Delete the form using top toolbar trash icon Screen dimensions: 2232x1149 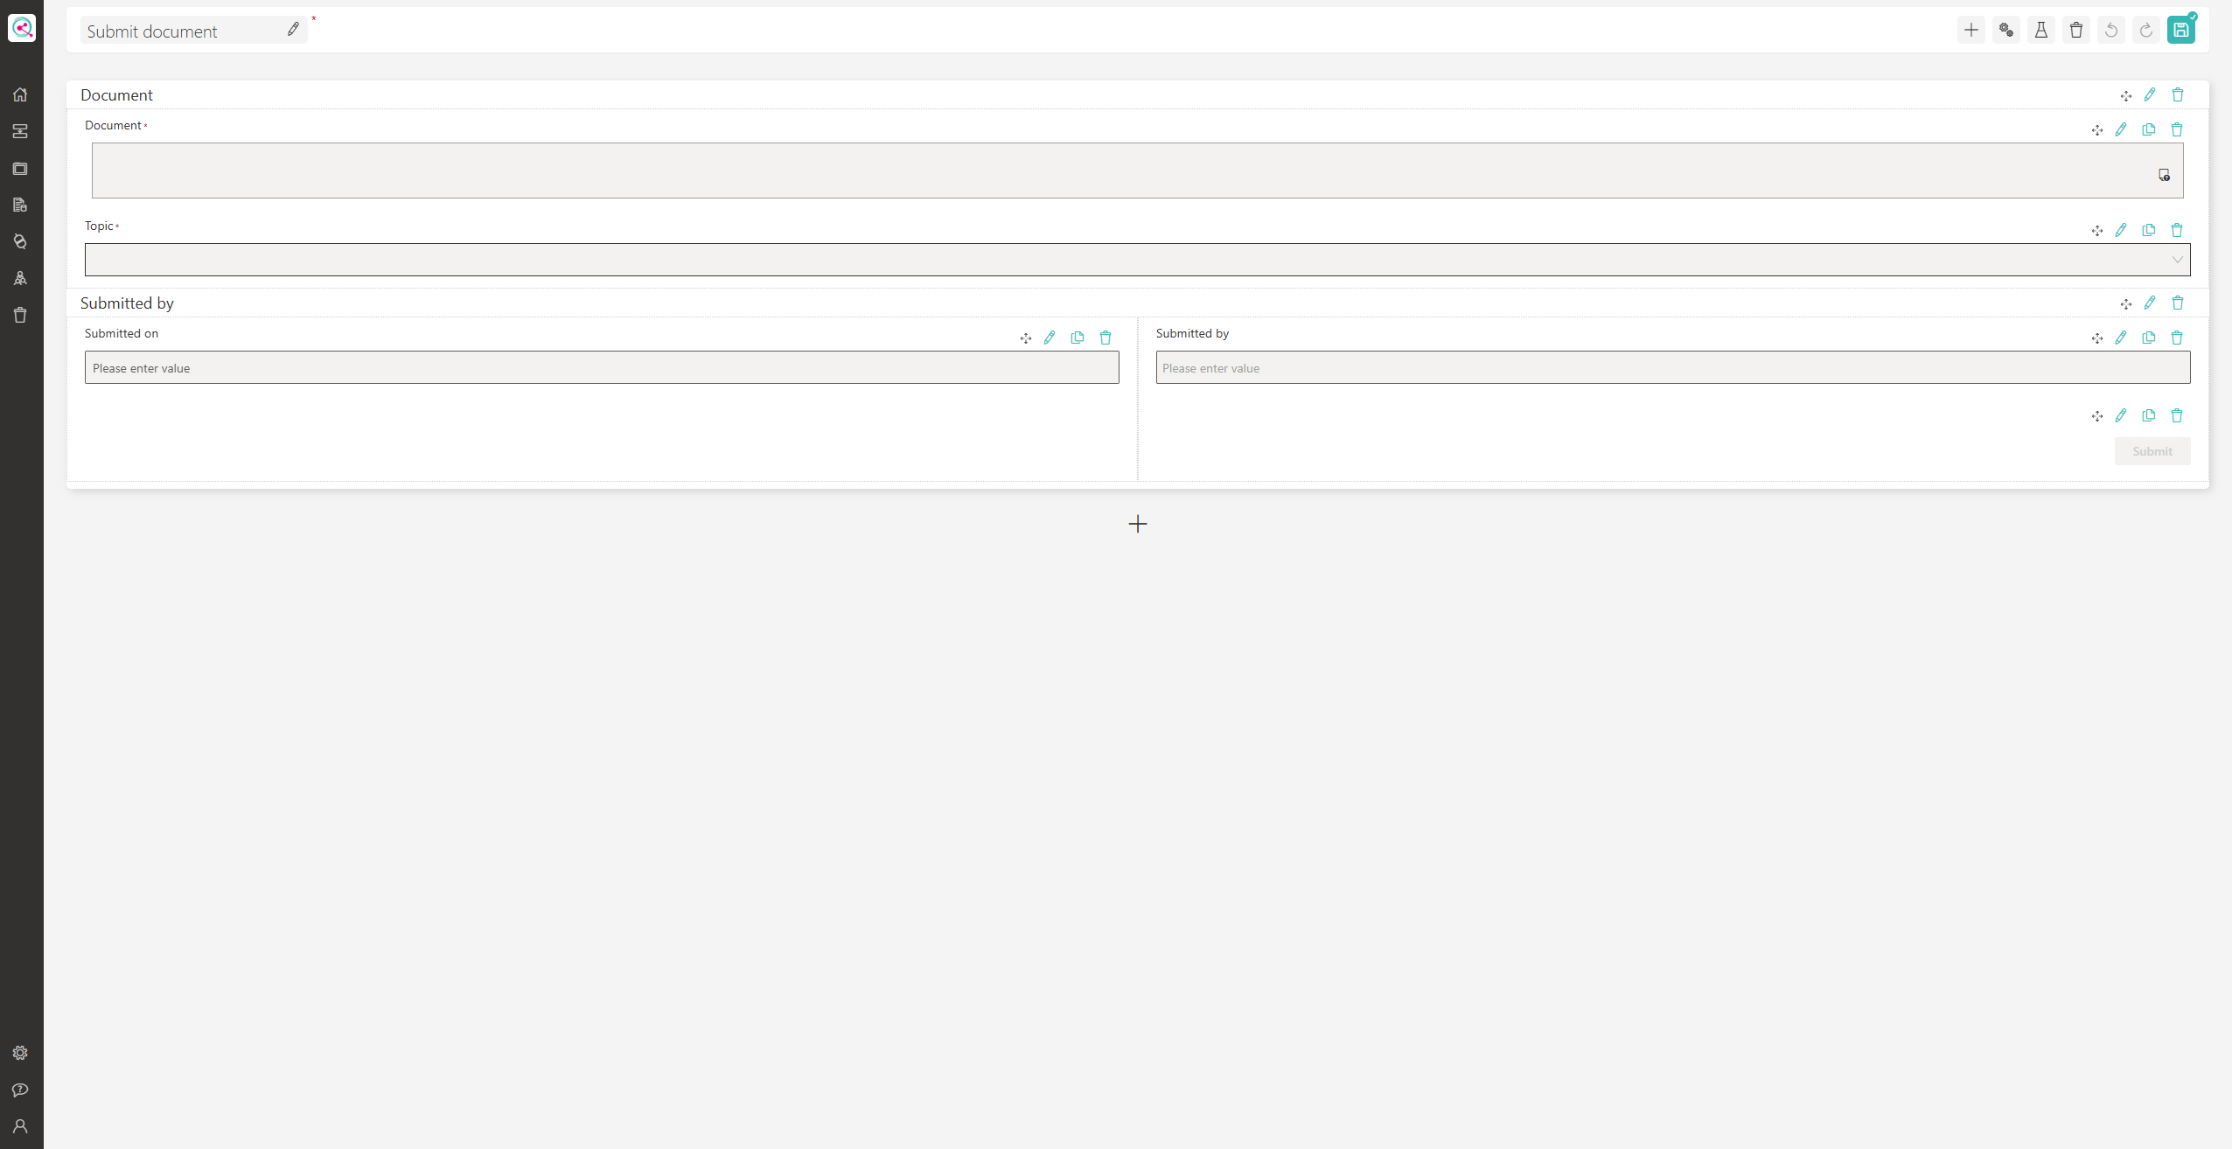(x=2075, y=31)
